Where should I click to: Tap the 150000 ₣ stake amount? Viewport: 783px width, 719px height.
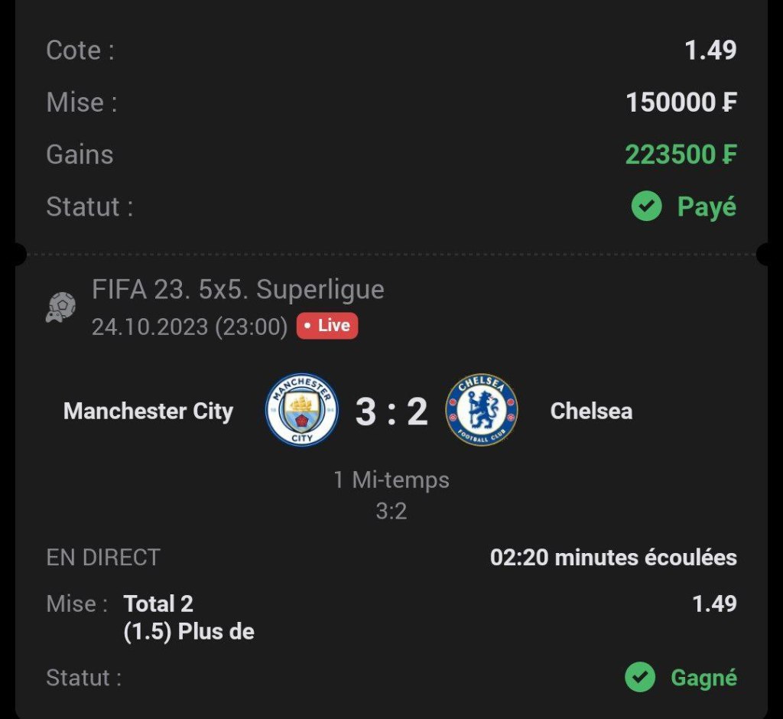681,102
